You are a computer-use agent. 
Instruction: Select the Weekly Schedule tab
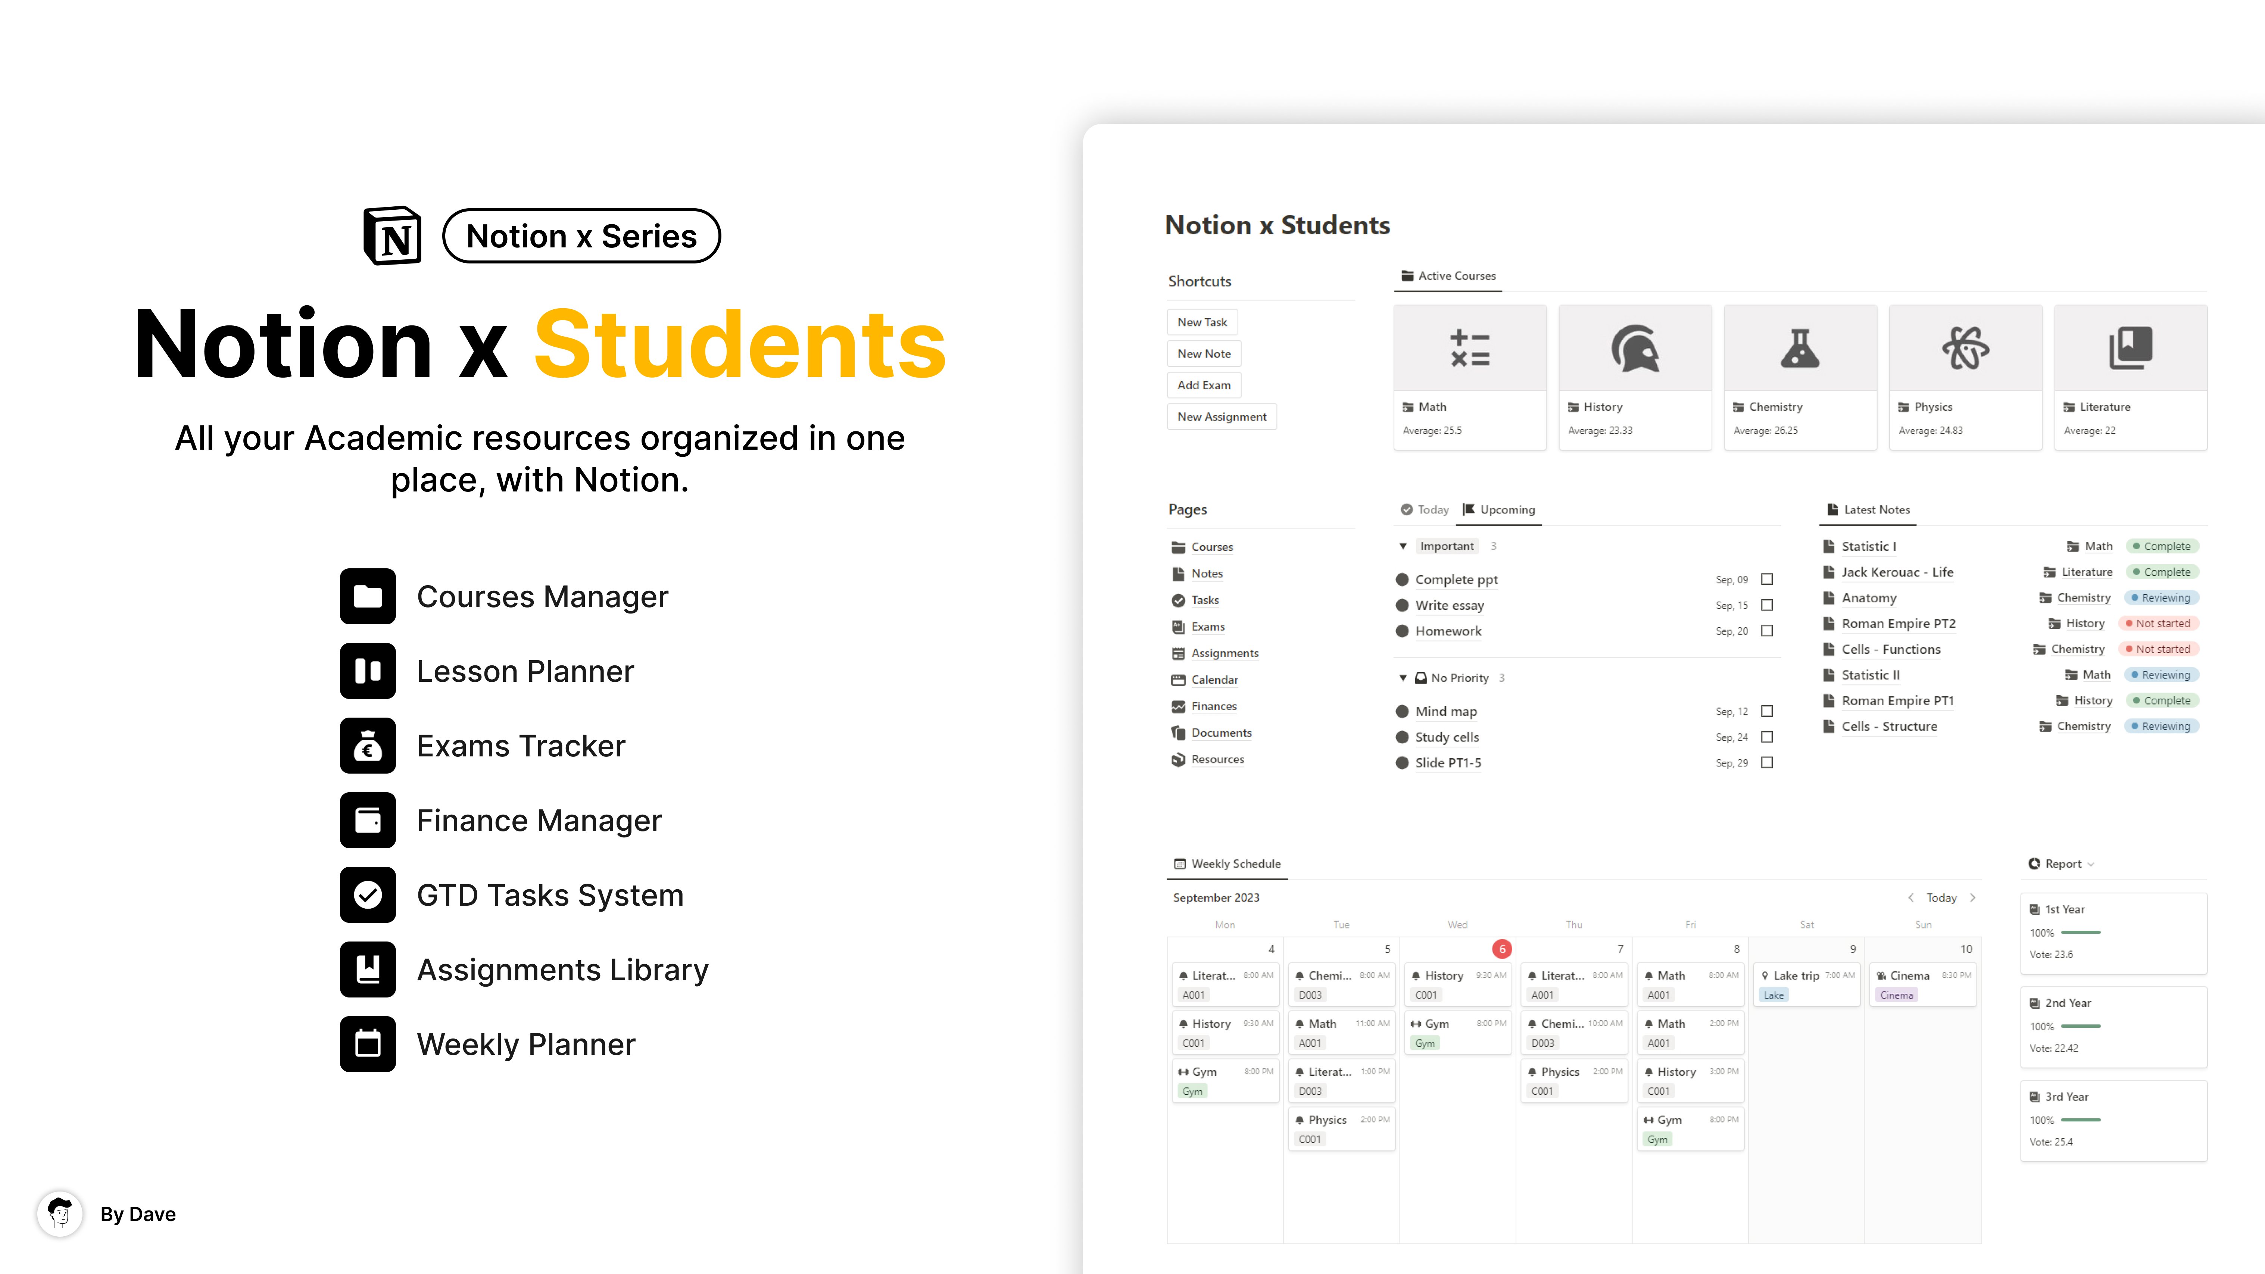[1227, 864]
